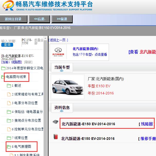Click the [返回上一页] link

pos(58,40)
